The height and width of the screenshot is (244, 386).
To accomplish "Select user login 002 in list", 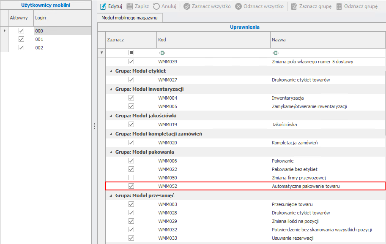I will click(39, 48).
